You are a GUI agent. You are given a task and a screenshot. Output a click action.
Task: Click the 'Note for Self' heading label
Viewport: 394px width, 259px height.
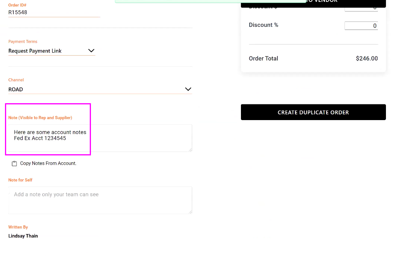coord(20,180)
